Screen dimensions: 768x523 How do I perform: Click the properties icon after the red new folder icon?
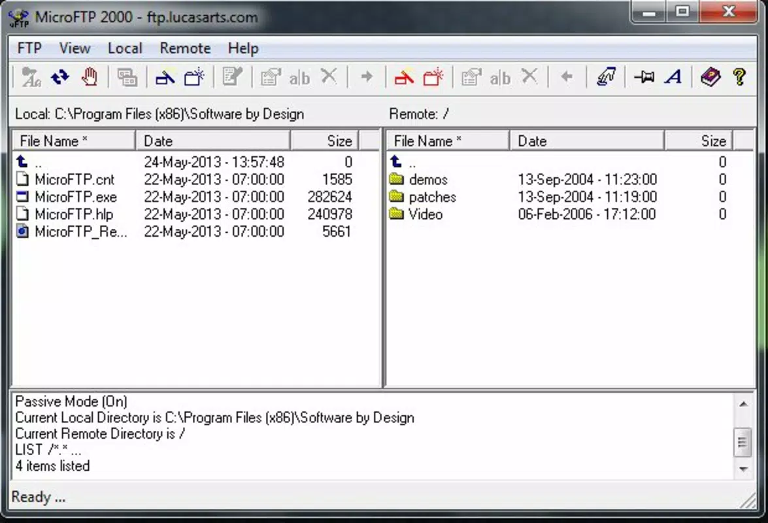click(471, 77)
